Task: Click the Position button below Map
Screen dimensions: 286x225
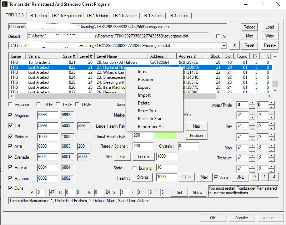Action: pyautogui.click(x=196, y=135)
